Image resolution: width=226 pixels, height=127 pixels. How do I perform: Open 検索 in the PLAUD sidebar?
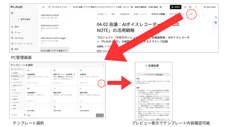point(15,27)
